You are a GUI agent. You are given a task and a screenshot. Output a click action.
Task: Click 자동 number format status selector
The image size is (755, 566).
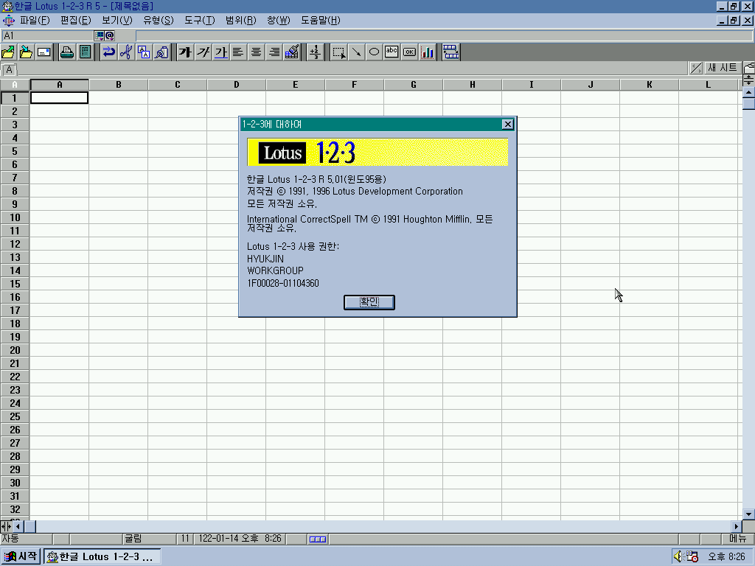[x=26, y=539]
